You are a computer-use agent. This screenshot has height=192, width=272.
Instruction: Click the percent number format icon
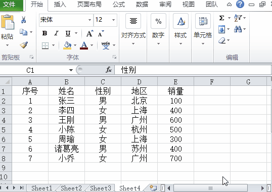click(158, 21)
